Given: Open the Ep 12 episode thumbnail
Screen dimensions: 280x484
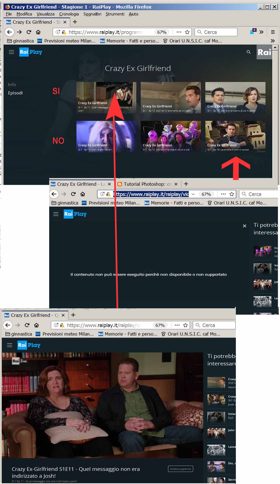Looking at the screenshot, I should click(171, 97).
